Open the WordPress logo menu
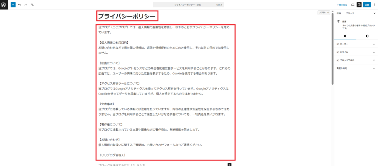 [4, 4]
